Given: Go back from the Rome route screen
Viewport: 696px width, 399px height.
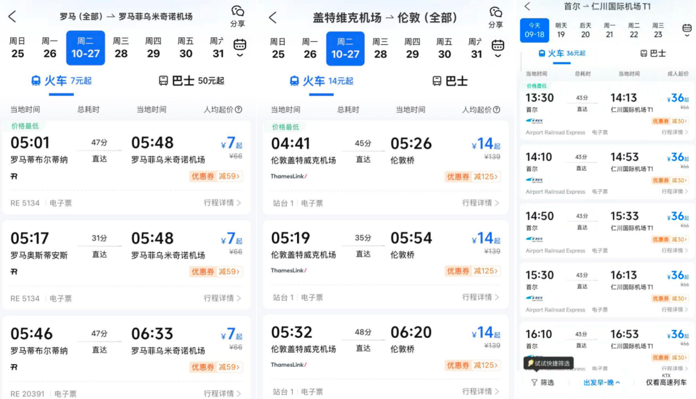Looking at the screenshot, I should pos(12,17).
